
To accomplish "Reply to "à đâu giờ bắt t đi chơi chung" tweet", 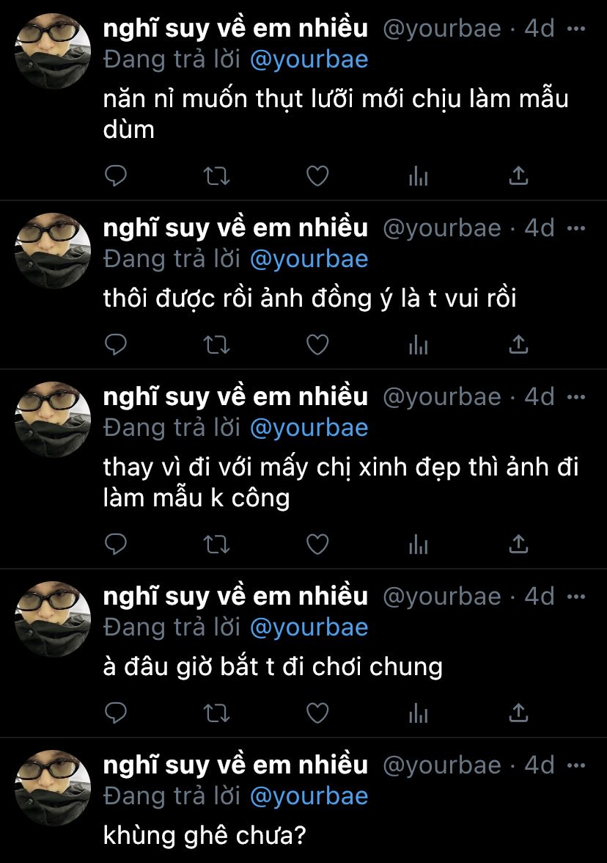I will [116, 713].
